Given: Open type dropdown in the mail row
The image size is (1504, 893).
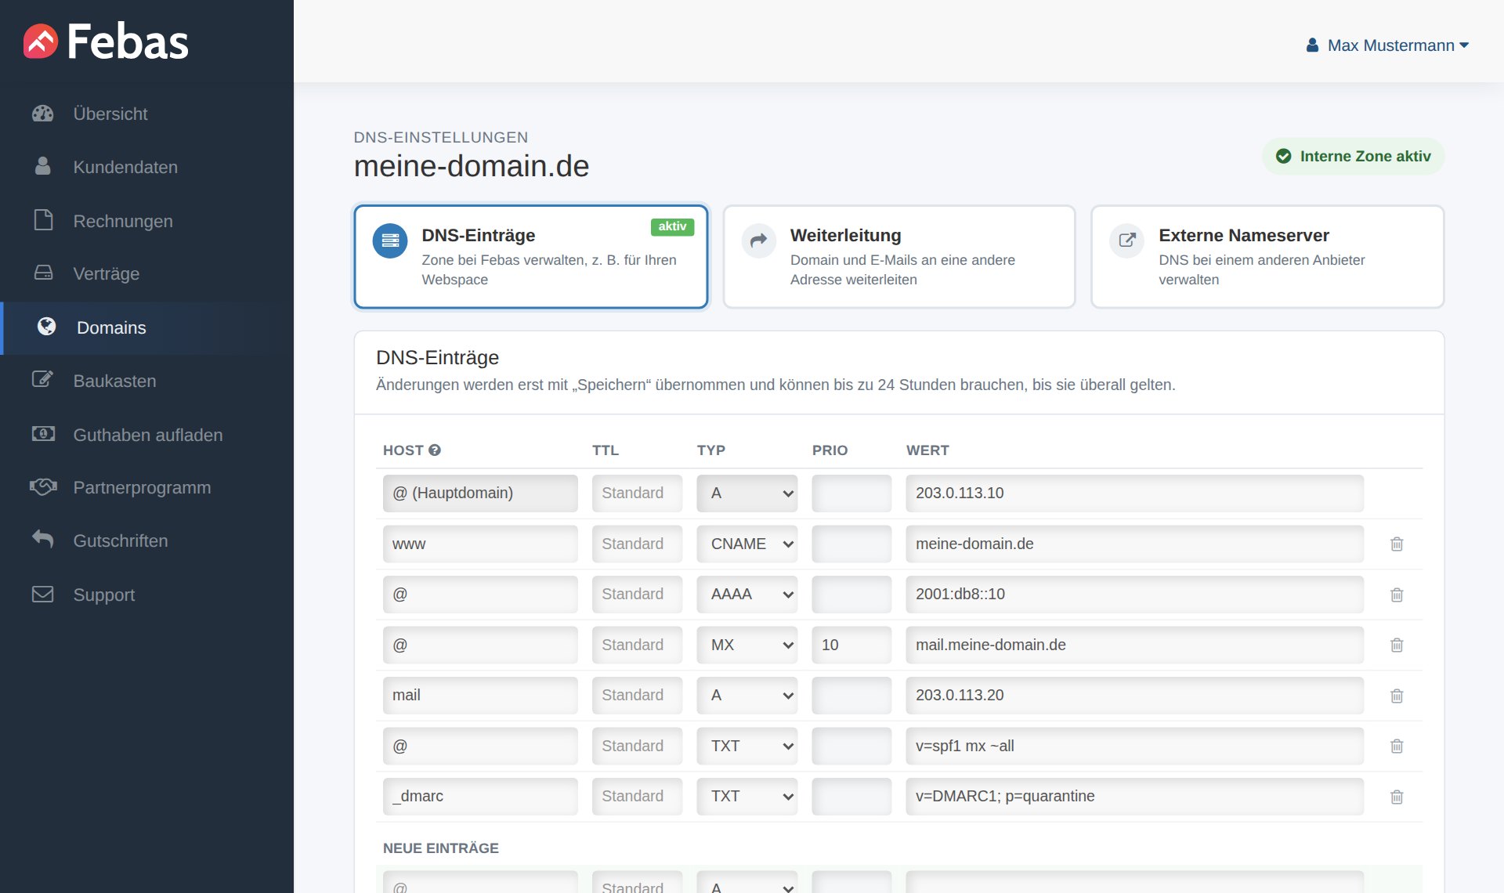Looking at the screenshot, I should 747,696.
